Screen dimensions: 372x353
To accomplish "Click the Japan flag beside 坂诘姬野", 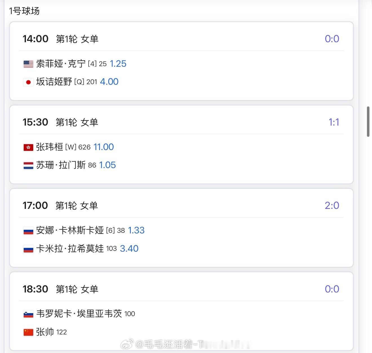I will [x=28, y=82].
